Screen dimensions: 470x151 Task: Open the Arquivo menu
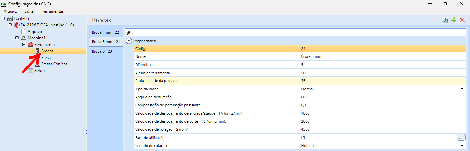[x=10, y=11]
